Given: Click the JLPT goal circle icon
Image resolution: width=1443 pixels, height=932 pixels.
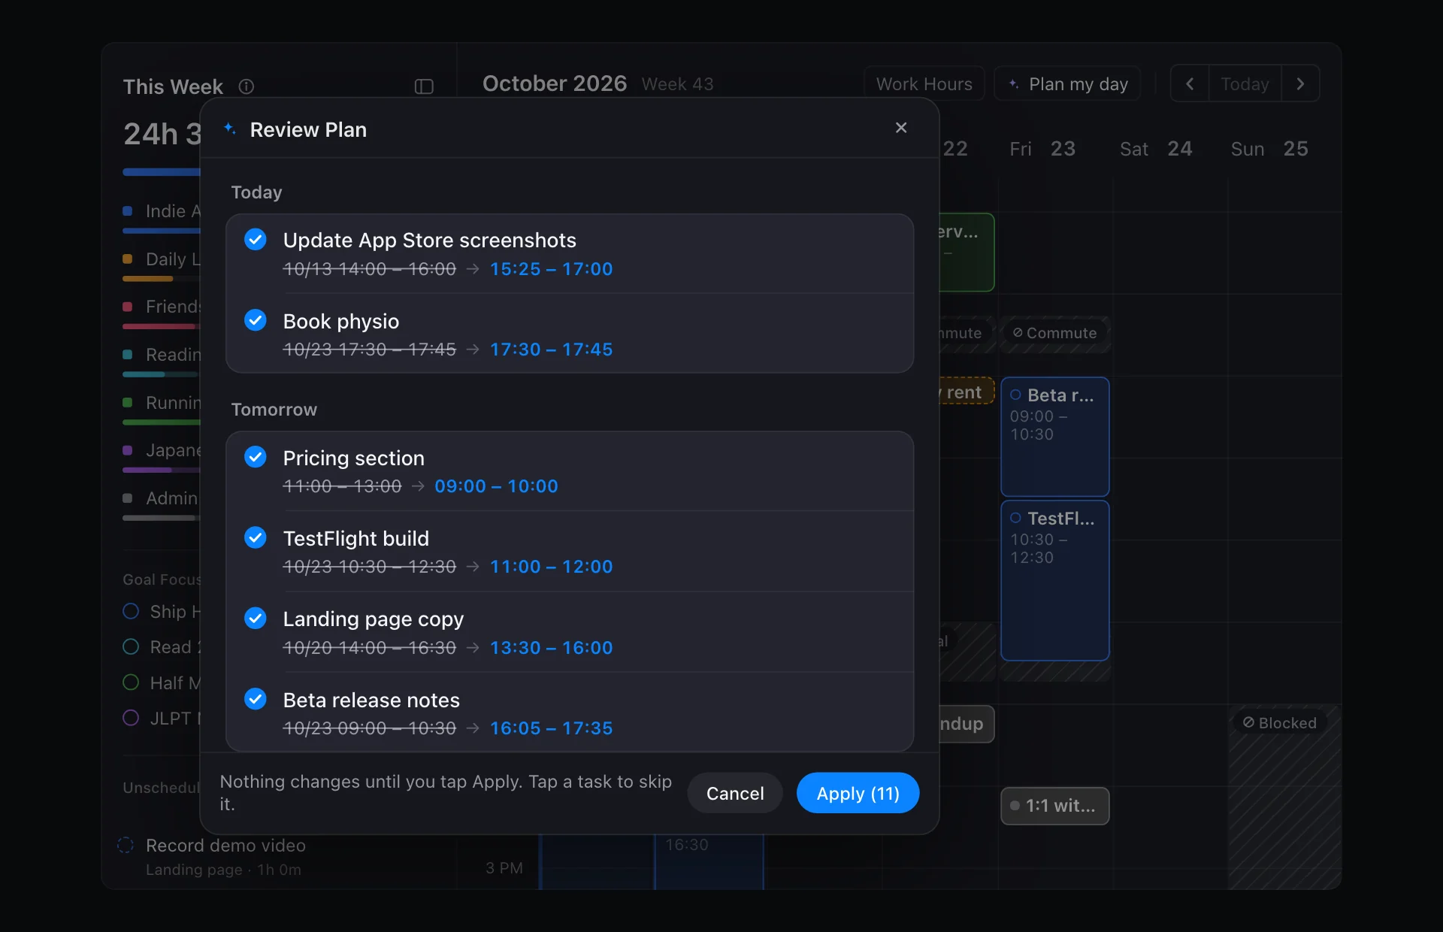Looking at the screenshot, I should [131, 718].
